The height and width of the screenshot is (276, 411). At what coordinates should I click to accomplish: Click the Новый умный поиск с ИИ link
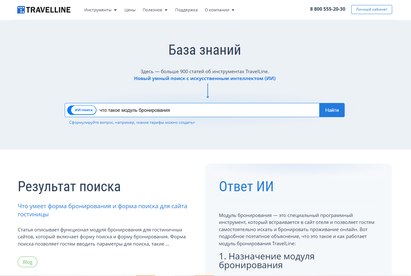pos(205,78)
